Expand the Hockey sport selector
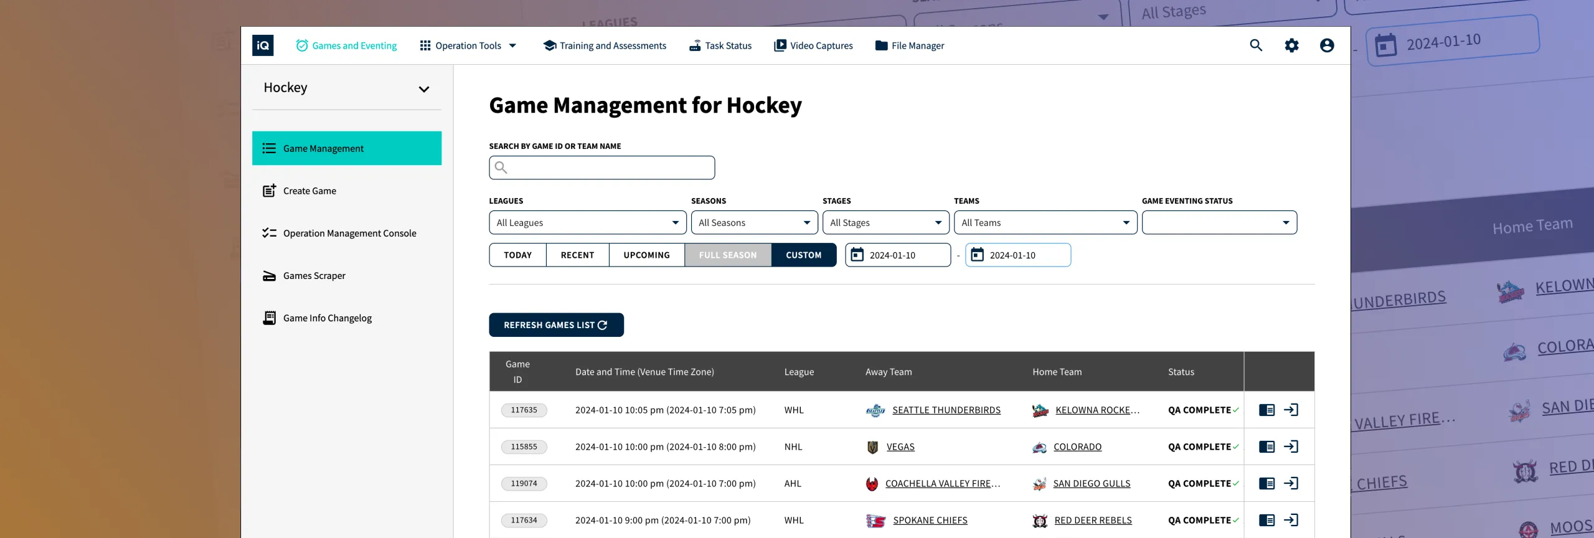This screenshot has width=1594, height=538. pos(347,88)
